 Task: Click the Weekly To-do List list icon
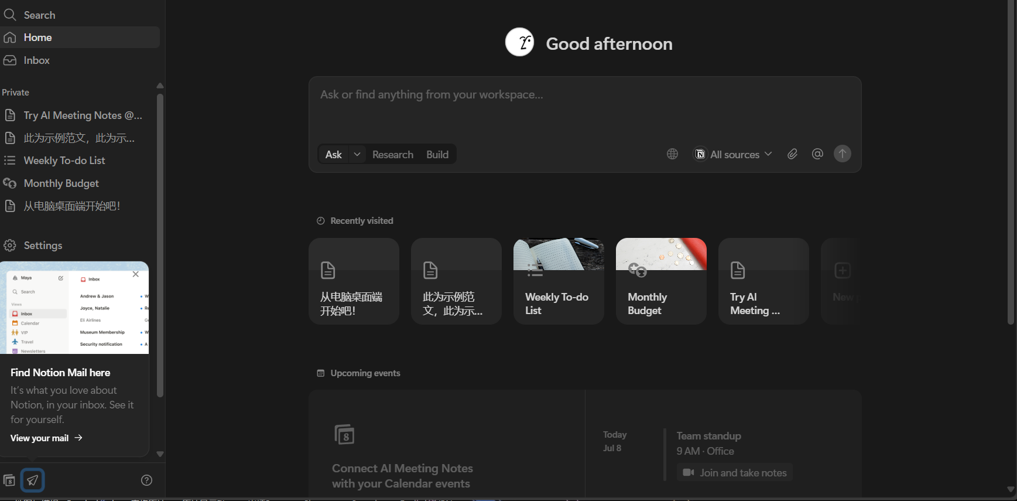point(9,161)
